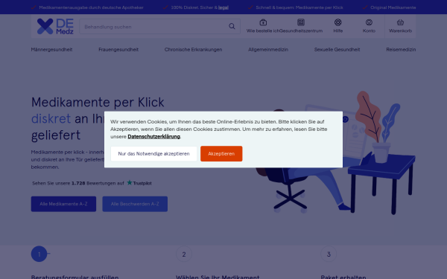The image size is (447, 279).
Task: Click Alle Beschwerden A-Z button
Action: tap(135, 204)
